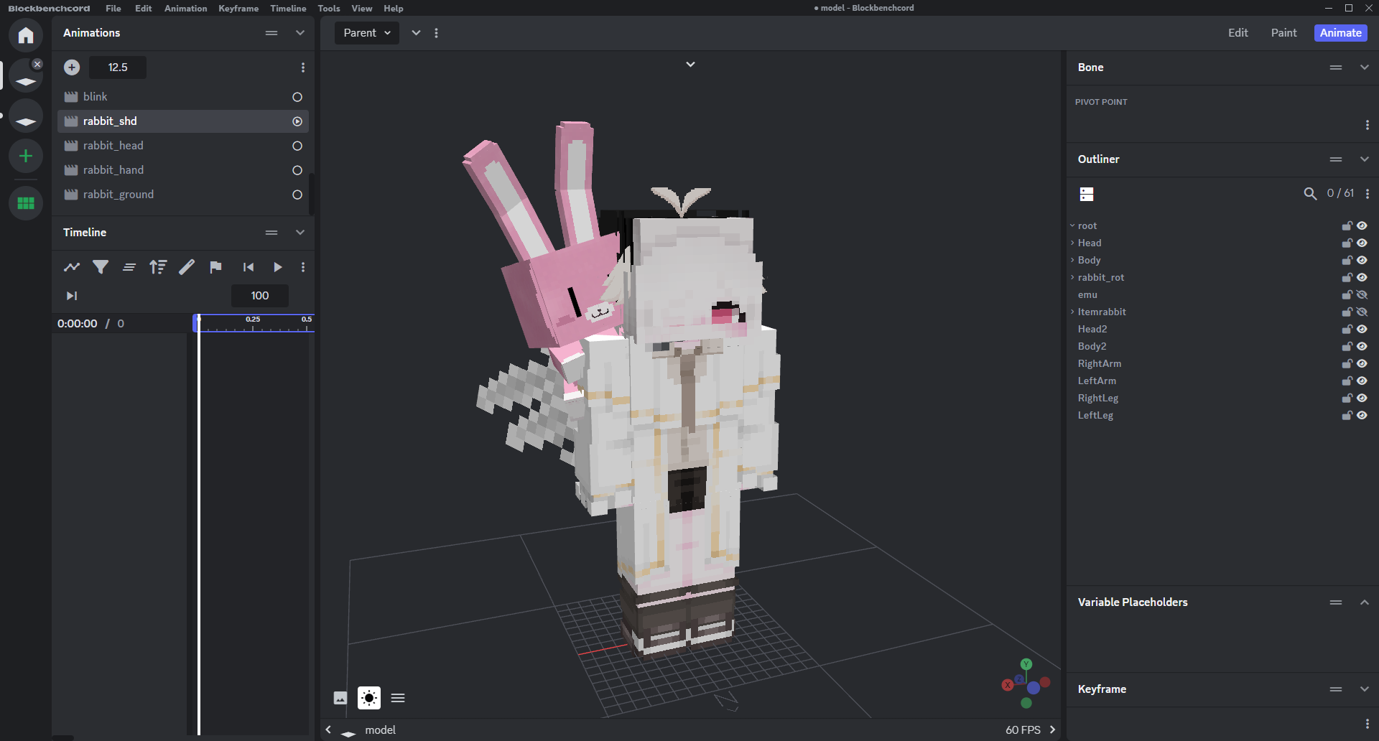The height and width of the screenshot is (741, 1379).
Task: Click the timeline flag marker icon
Action: tap(215, 267)
